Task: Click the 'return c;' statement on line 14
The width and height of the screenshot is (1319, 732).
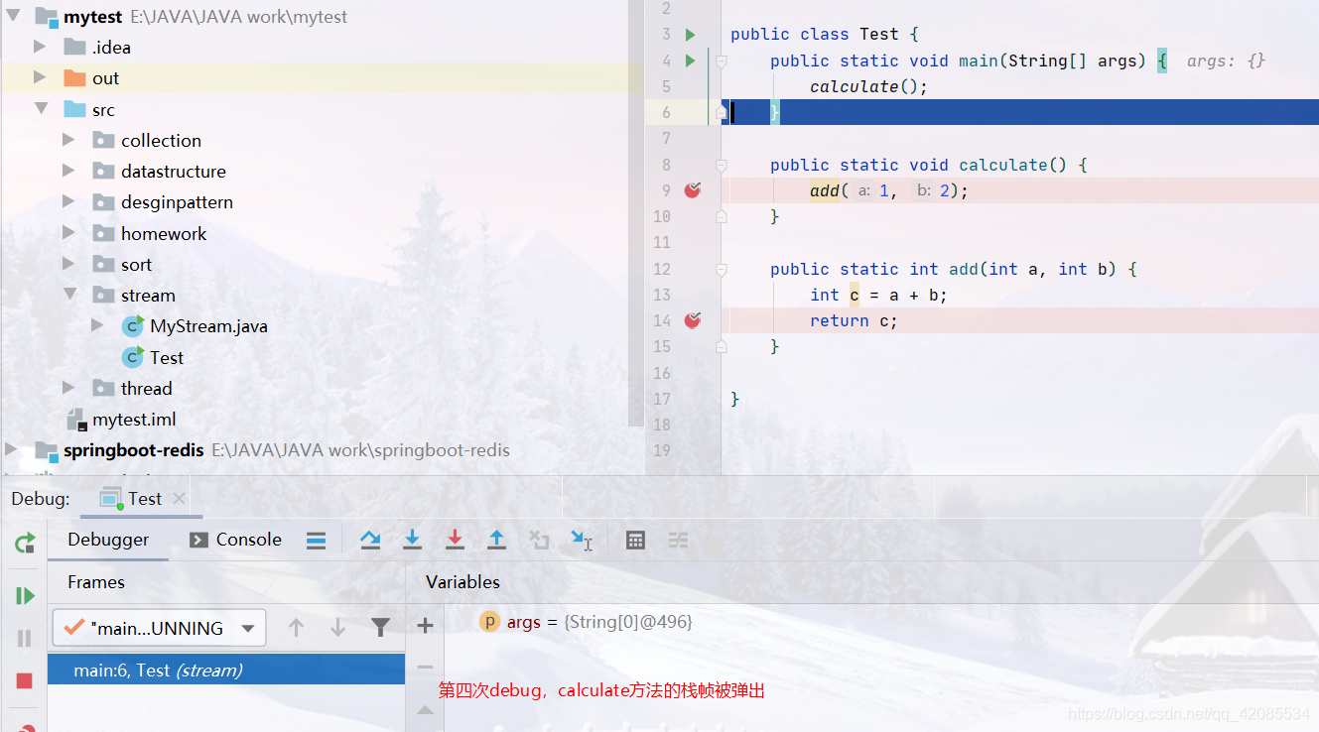Action: click(x=854, y=320)
